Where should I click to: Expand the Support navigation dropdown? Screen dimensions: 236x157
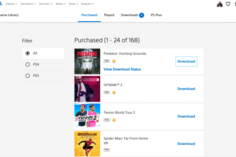[87, 4]
